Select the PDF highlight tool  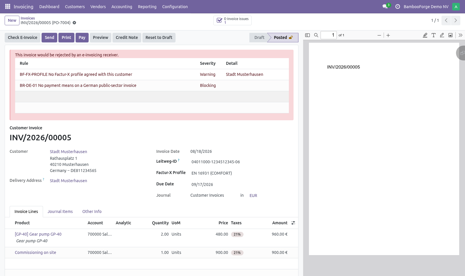[x=425, y=35]
